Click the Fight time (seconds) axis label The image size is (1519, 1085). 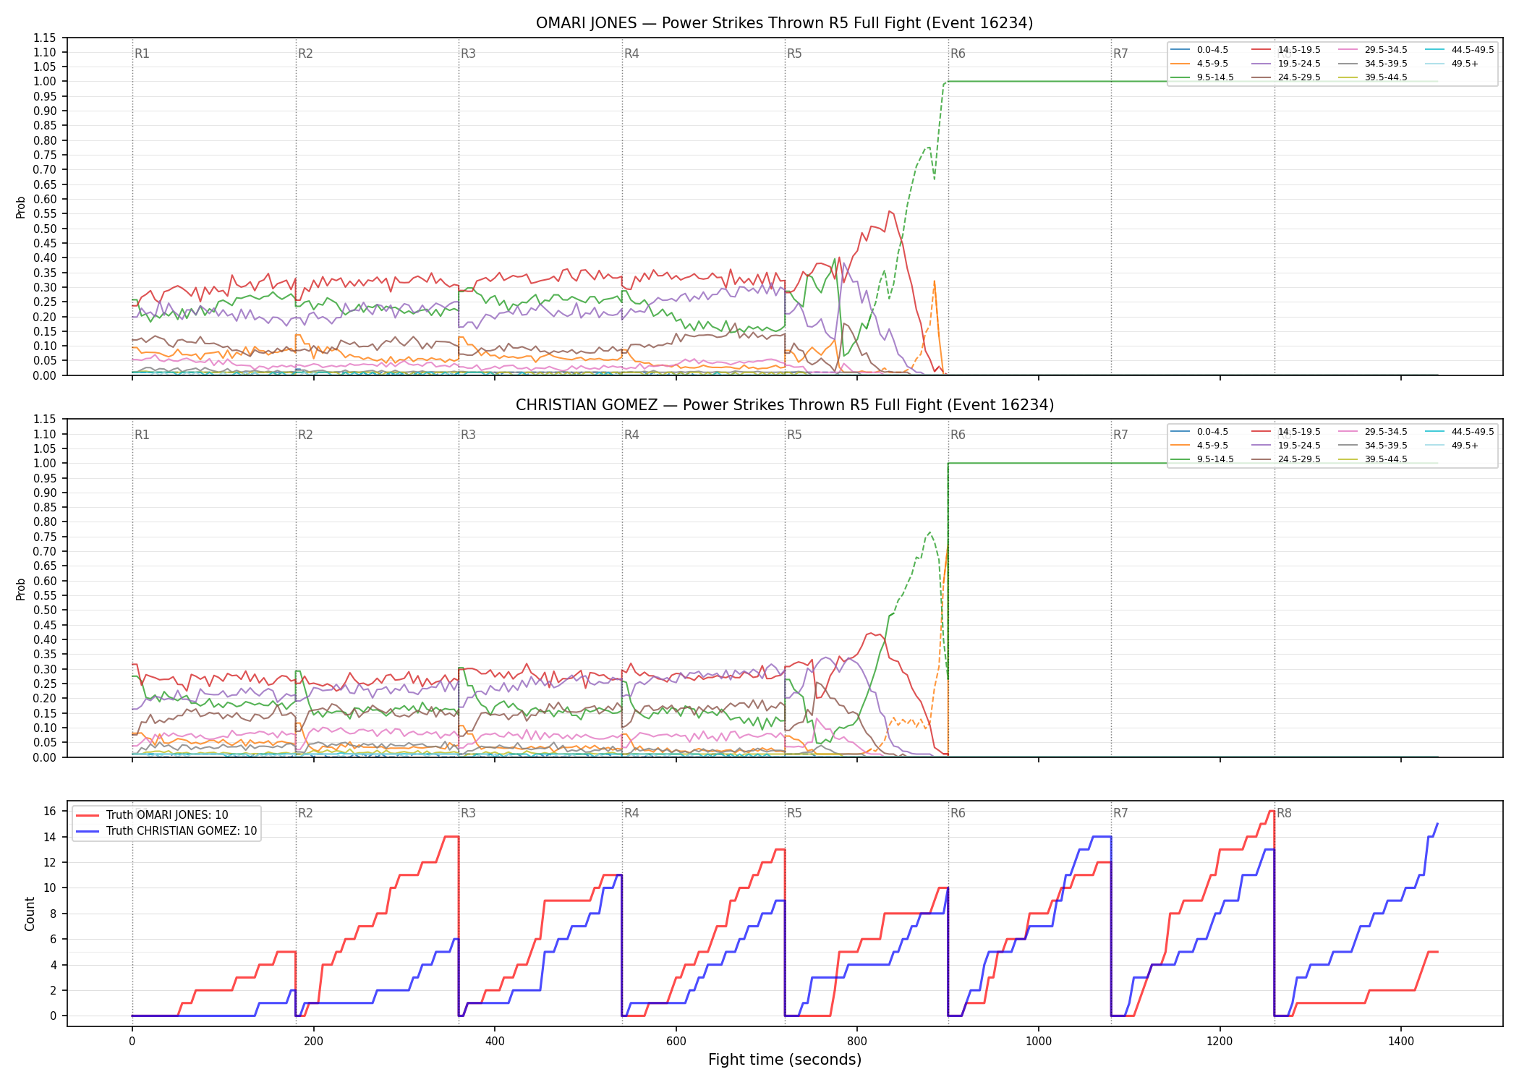785,1060
